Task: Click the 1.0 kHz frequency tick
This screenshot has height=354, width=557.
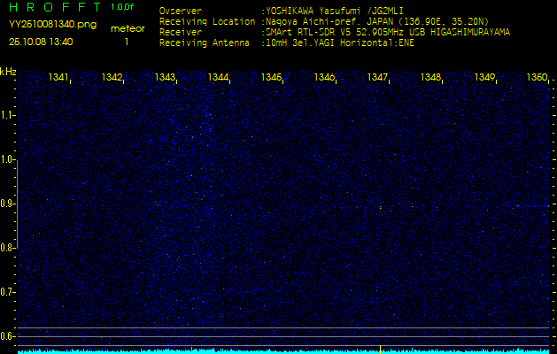Action: pyautogui.click(x=8, y=159)
